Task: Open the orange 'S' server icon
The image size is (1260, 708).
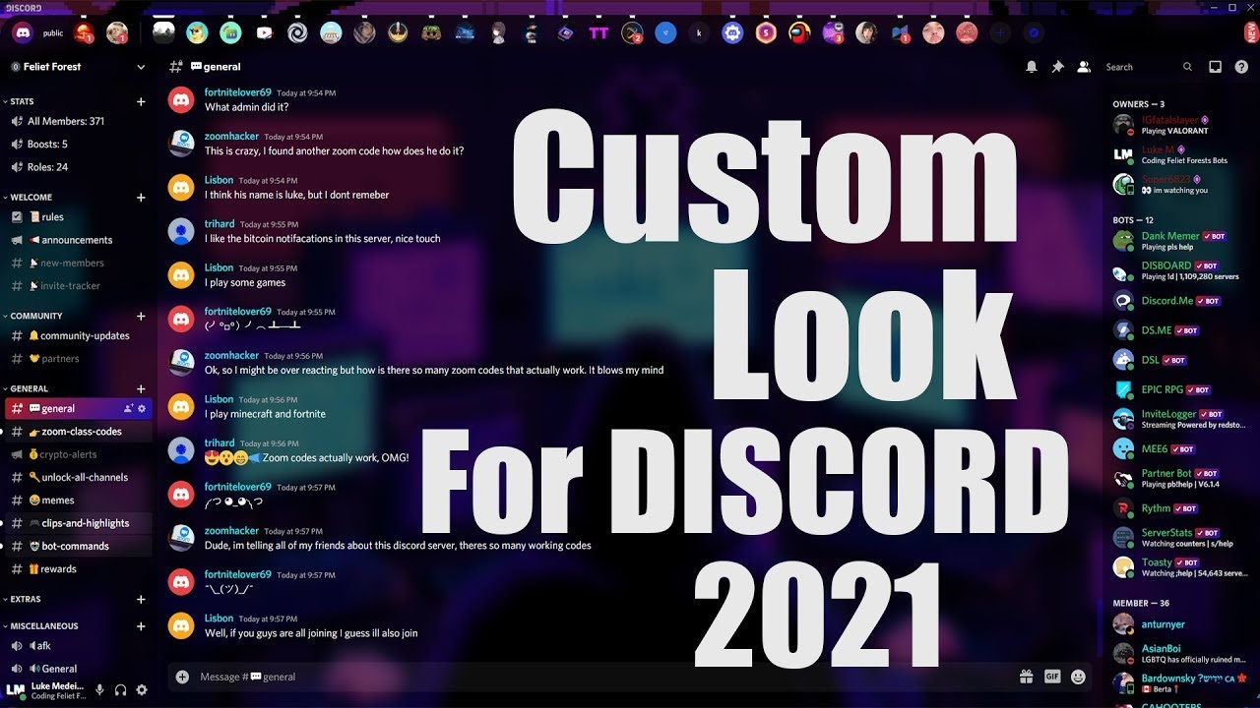Action: (x=766, y=32)
